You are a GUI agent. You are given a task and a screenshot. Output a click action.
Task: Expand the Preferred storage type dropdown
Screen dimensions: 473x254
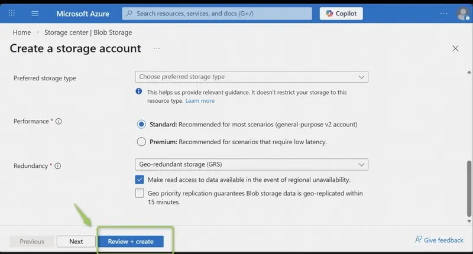click(x=252, y=77)
